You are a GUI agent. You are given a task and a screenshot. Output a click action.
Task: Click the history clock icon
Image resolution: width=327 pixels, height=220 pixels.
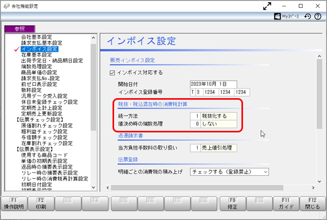coord(307,16)
